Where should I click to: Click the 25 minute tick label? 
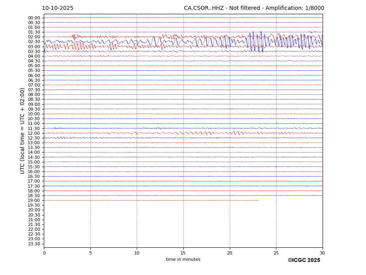pos(276,253)
